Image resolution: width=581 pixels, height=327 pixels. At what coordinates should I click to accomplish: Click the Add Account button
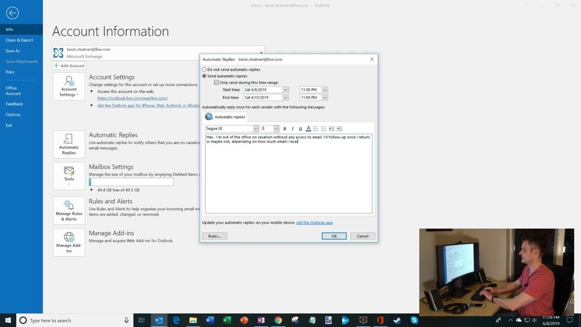tap(69, 65)
